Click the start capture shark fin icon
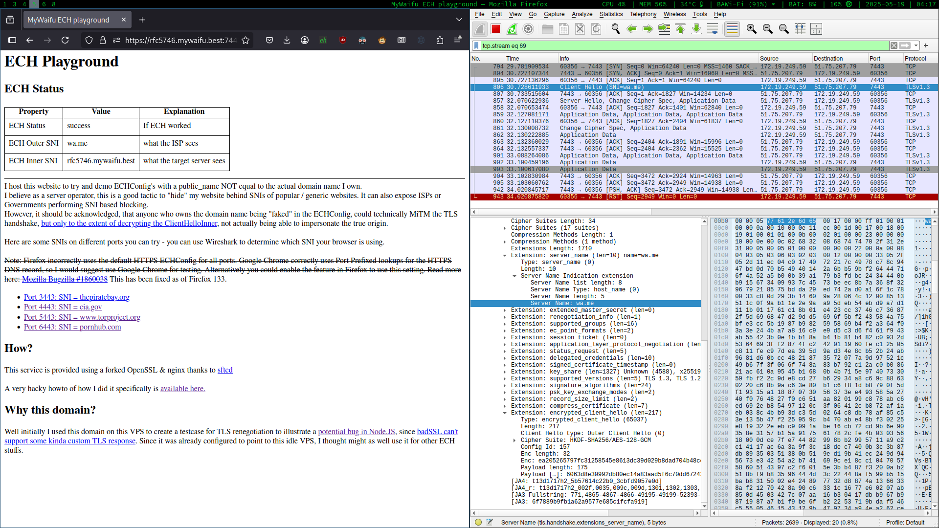 point(480,29)
